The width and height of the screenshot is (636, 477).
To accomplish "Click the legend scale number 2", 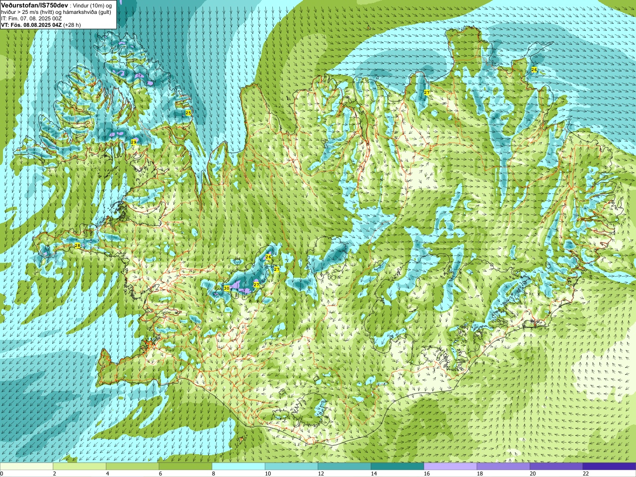I will coord(55,474).
